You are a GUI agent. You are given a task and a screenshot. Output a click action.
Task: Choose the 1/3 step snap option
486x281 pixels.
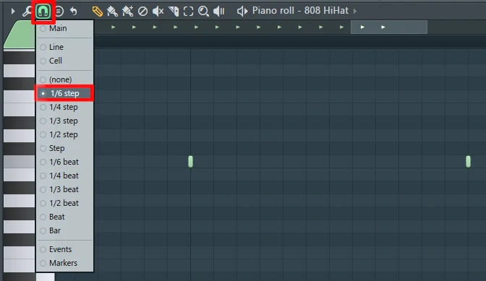pos(64,121)
